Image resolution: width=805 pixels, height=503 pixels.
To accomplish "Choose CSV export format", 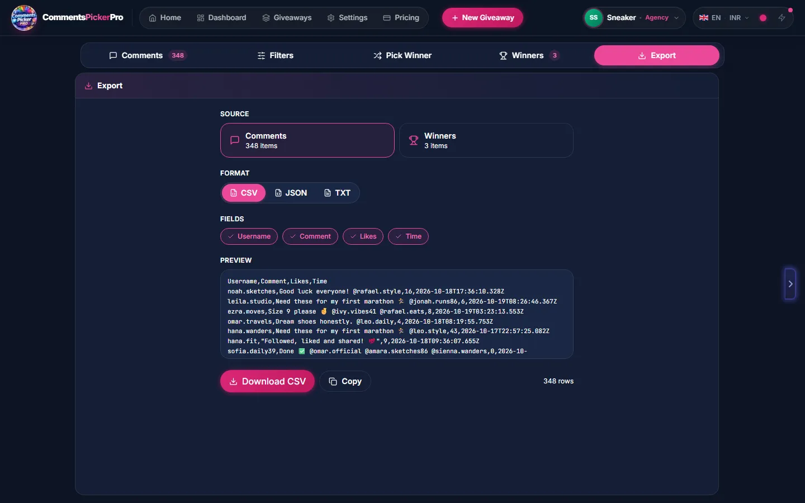I will click(x=244, y=193).
